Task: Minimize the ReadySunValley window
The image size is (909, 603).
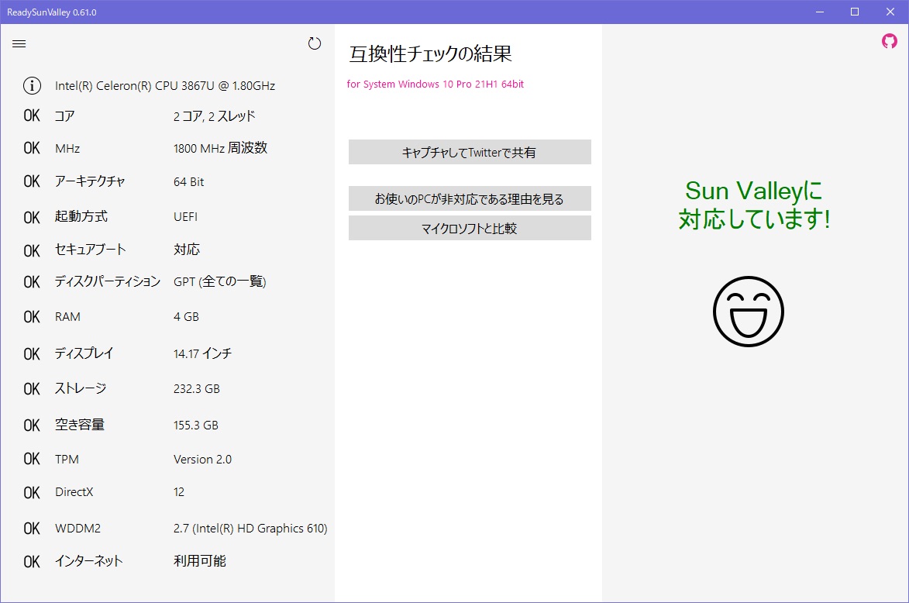Action: coord(820,12)
